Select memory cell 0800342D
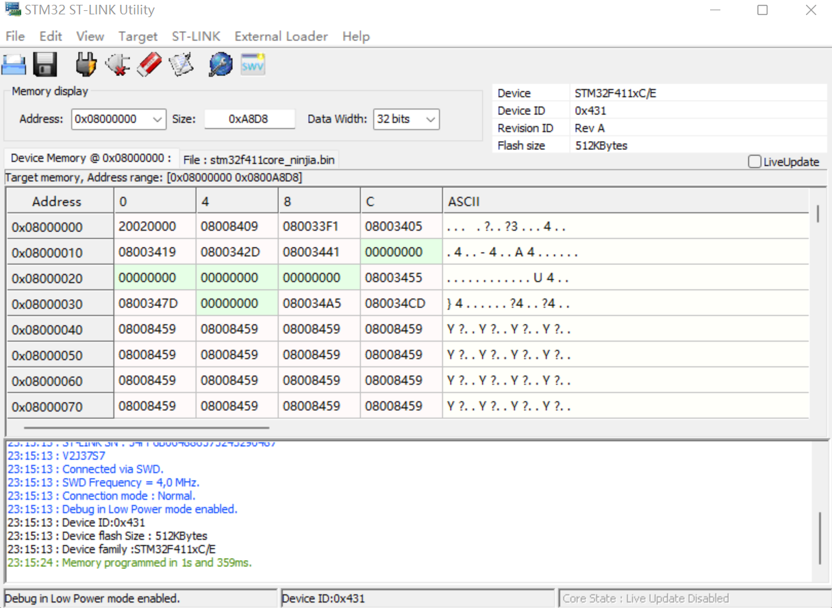 [x=237, y=252]
